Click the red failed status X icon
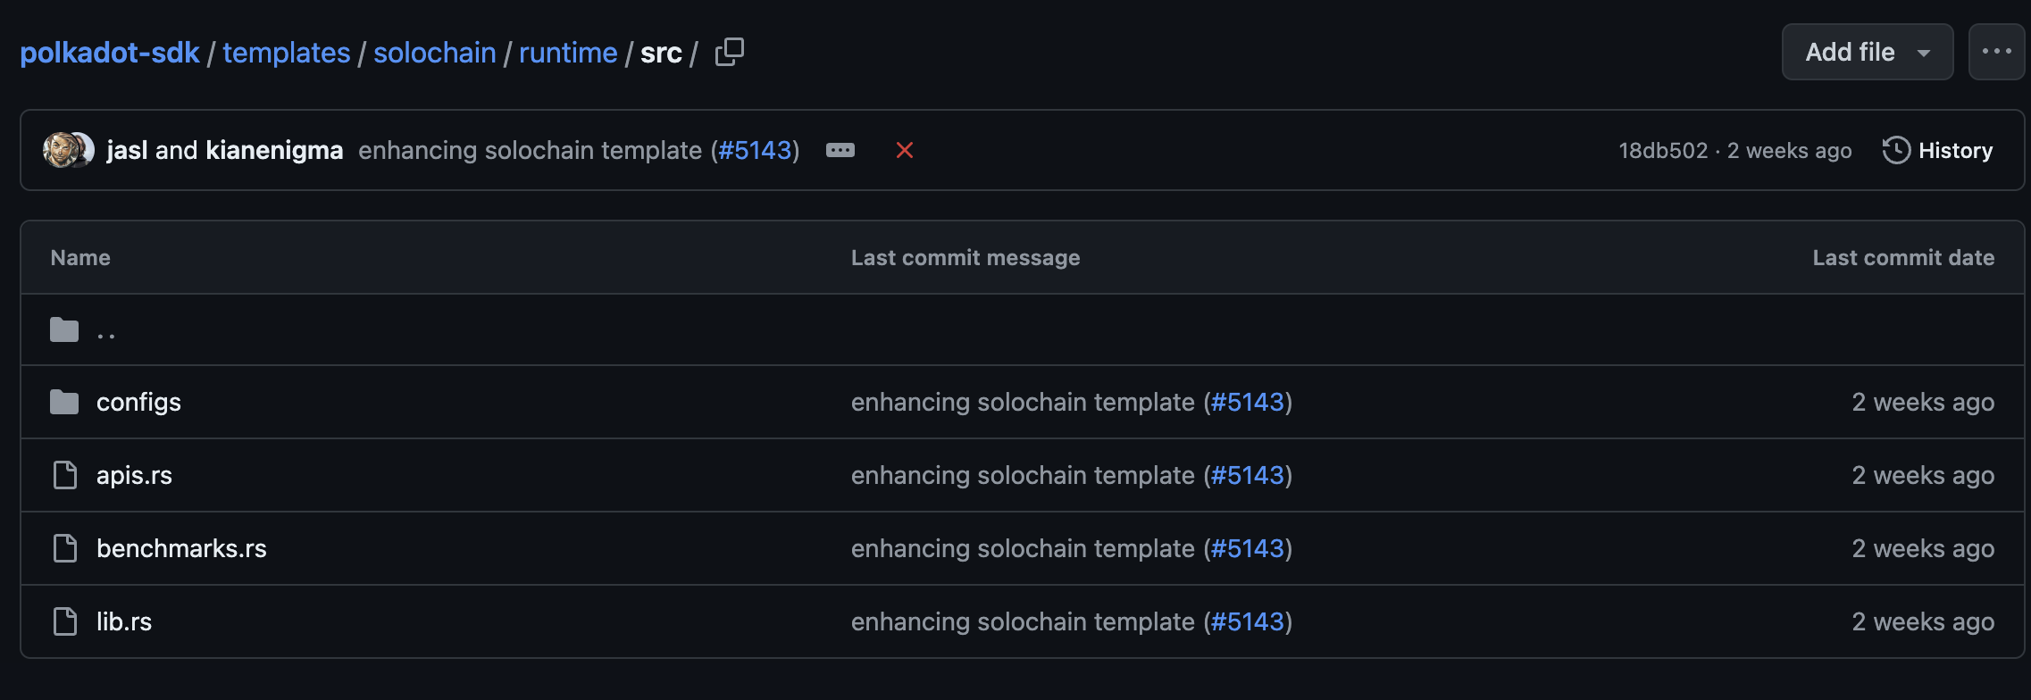 [x=905, y=150]
